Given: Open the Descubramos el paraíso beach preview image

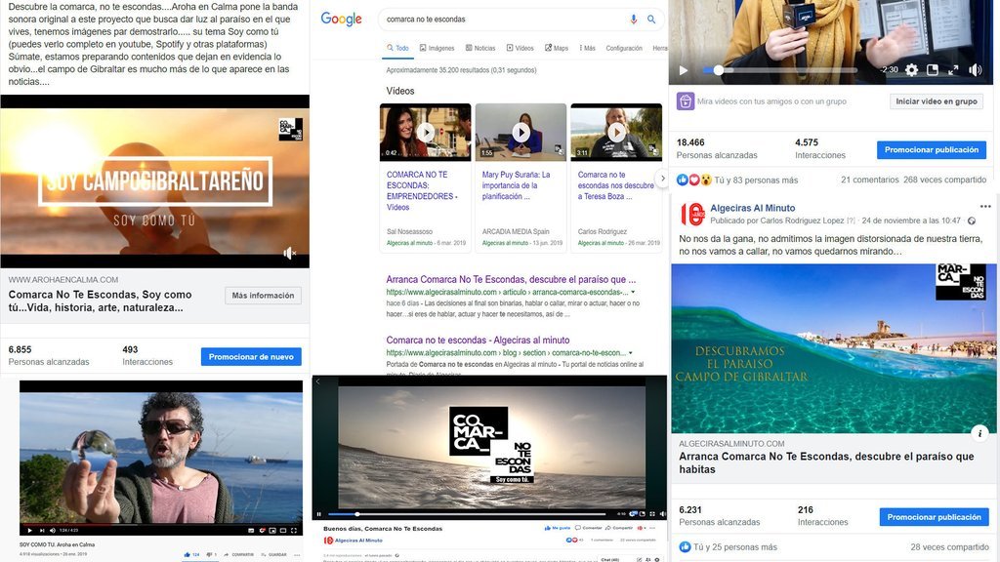Looking at the screenshot, I should (833, 348).
